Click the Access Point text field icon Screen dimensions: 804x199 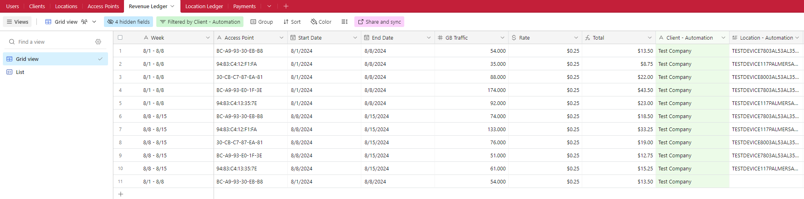pos(219,38)
